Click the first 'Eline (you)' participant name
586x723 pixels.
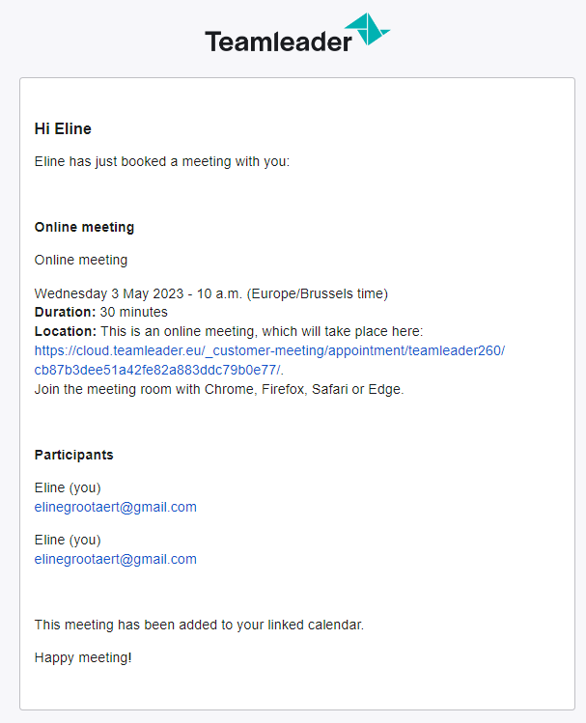pos(68,487)
